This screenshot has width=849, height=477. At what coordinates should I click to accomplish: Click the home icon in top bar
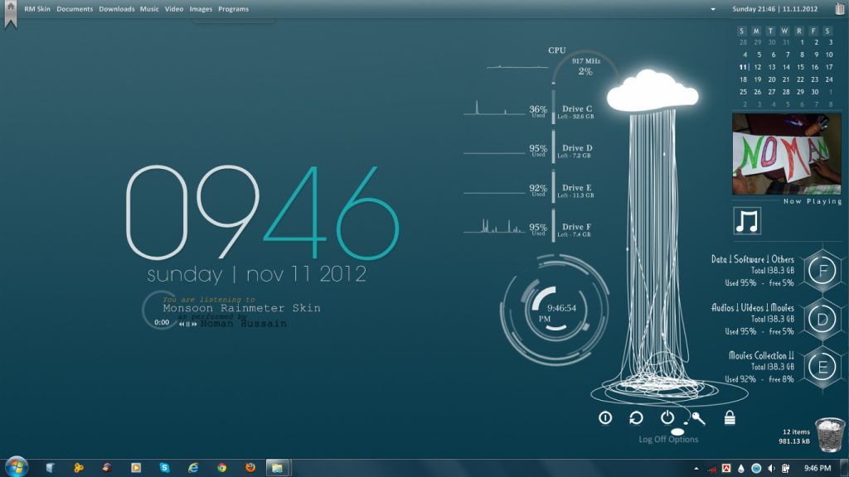[10, 7]
